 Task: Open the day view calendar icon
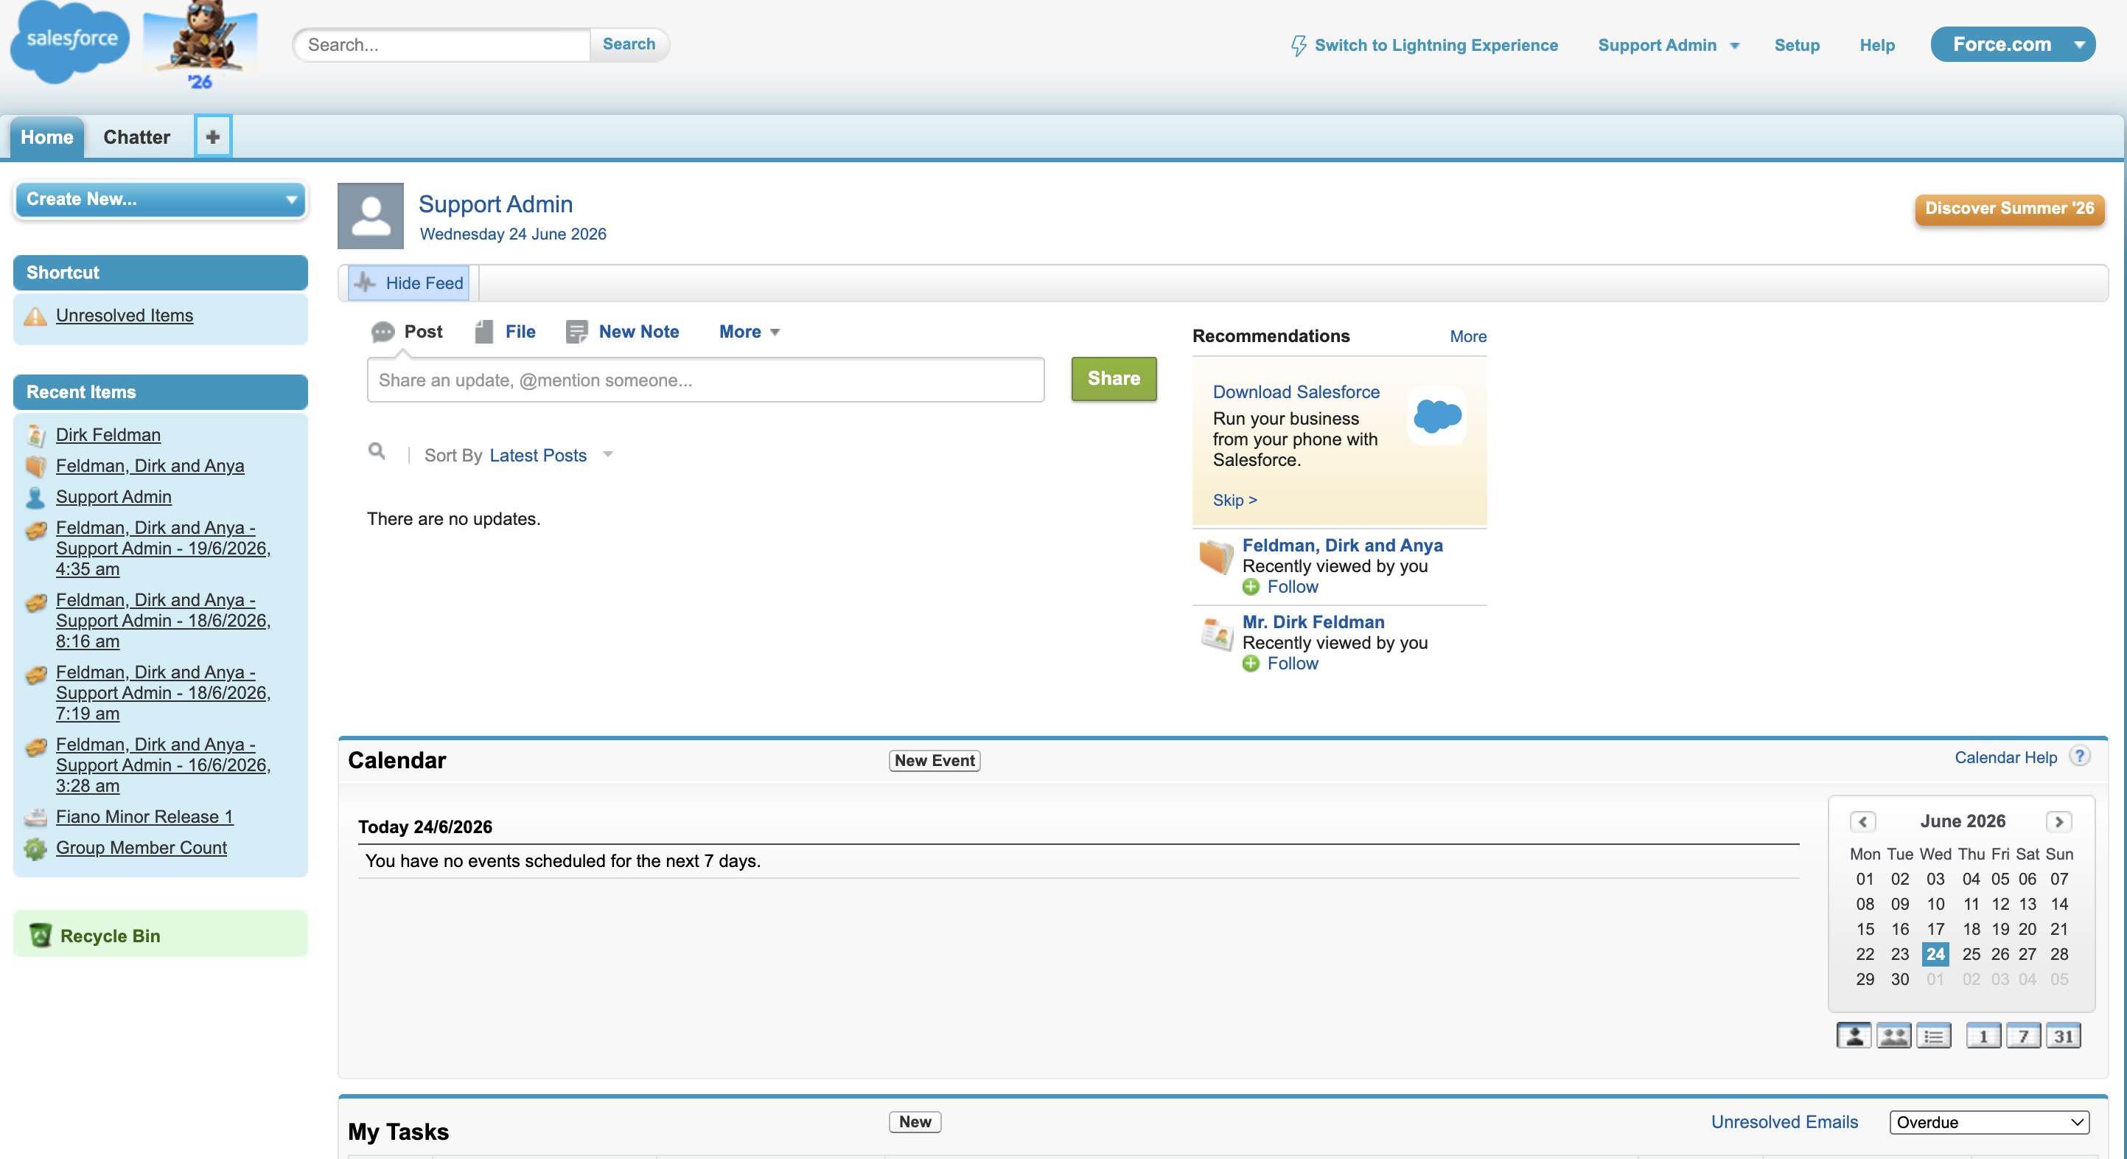1983,1036
